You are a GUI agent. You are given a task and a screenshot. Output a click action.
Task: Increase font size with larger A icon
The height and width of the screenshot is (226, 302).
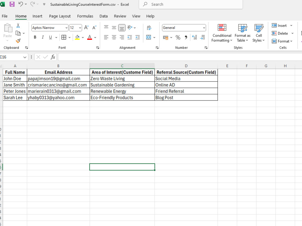[x=86, y=27]
